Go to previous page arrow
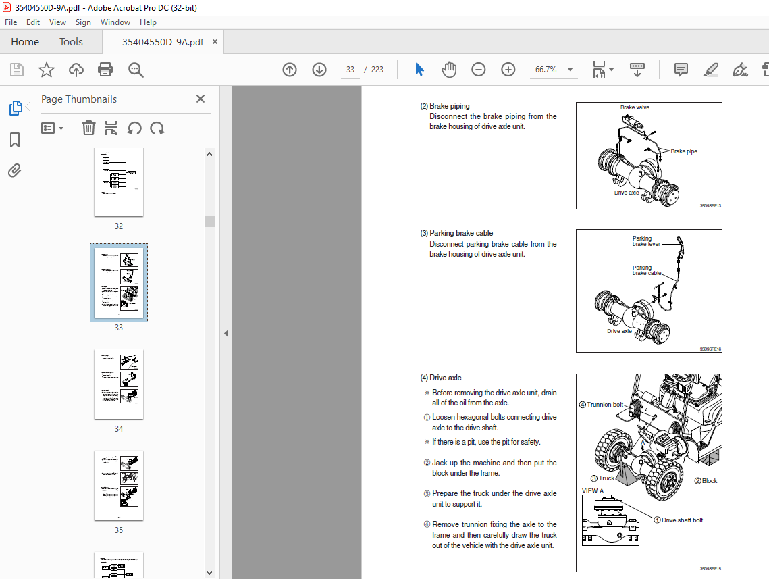769x579 pixels. (x=290, y=70)
